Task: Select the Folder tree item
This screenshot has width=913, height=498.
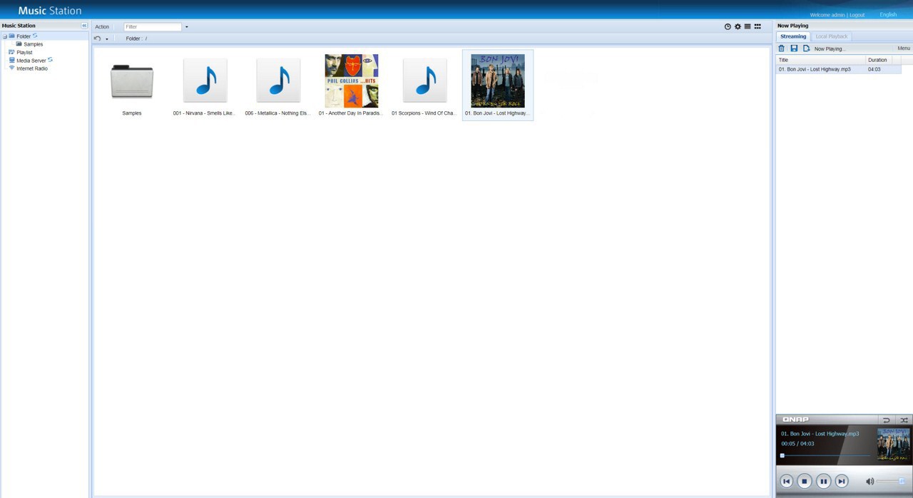Action: pos(24,36)
